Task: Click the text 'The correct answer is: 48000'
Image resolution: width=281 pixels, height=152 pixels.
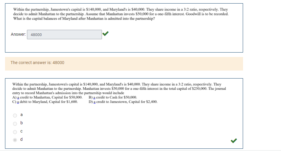Action: click(x=37, y=63)
